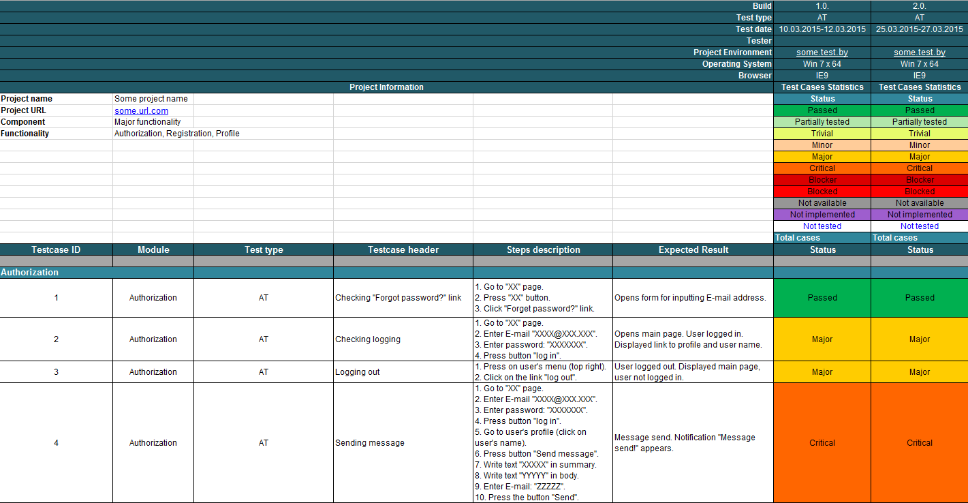The width and height of the screenshot is (968, 503).
Task: Select the green Passed status legend cell in the build 1.0 column
Action: (x=822, y=110)
